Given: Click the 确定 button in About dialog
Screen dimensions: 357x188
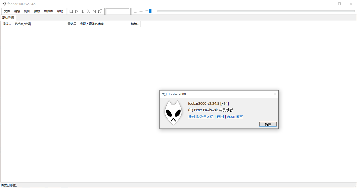Looking at the screenshot, I should 268,124.
